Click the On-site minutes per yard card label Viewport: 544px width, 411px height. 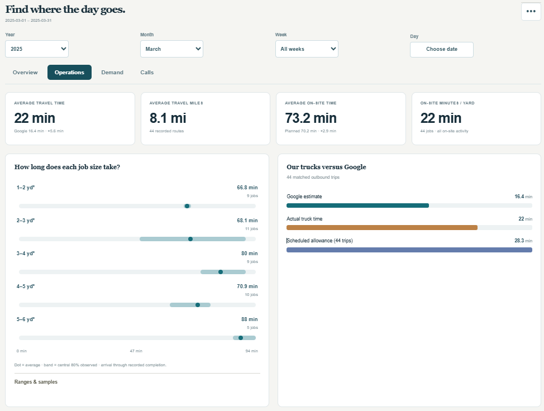pos(447,103)
